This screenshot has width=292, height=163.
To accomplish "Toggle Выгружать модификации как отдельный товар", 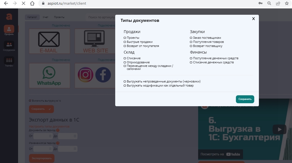I will point(125,85).
